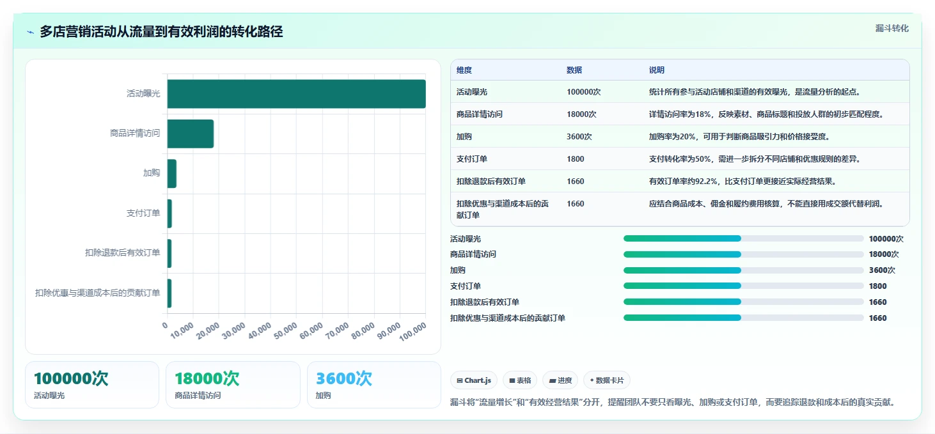Image resolution: width=935 pixels, height=434 pixels.
Task: Click the 支付订单 progress bar showing 1800
Action: pyautogui.click(x=744, y=286)
